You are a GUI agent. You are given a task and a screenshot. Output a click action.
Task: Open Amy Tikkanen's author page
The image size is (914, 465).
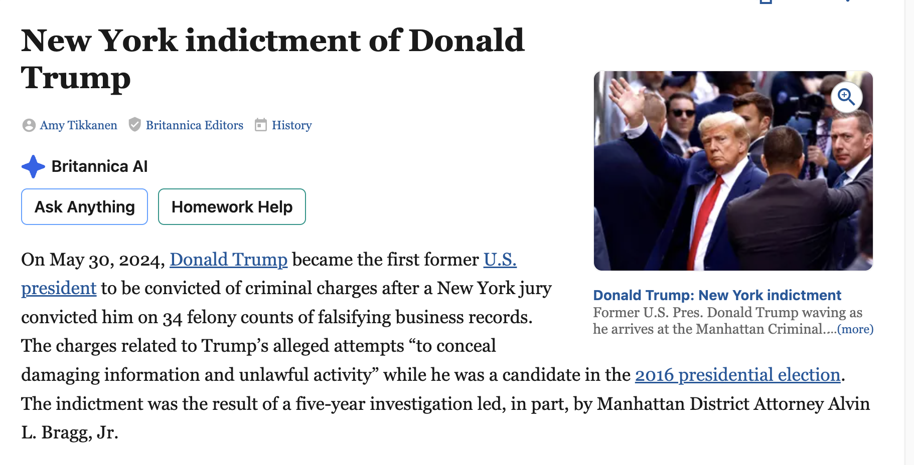pos(78,125)
